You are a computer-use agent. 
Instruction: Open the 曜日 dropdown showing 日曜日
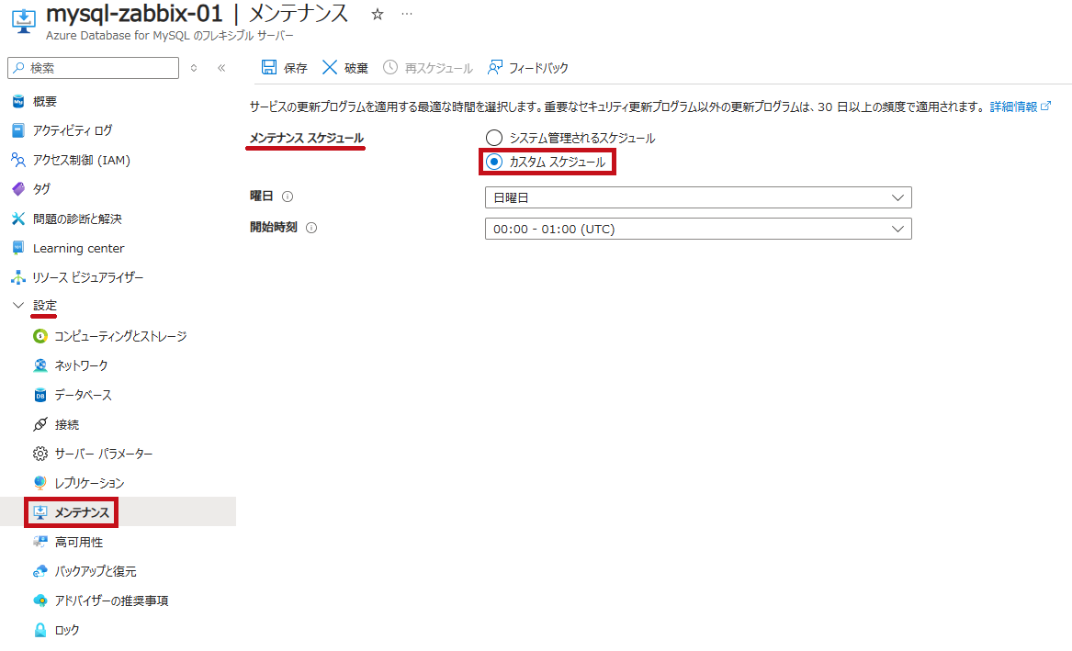(698, 197)
